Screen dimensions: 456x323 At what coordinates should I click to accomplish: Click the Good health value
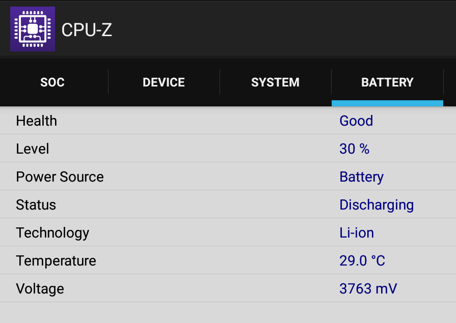click(356, 121)
